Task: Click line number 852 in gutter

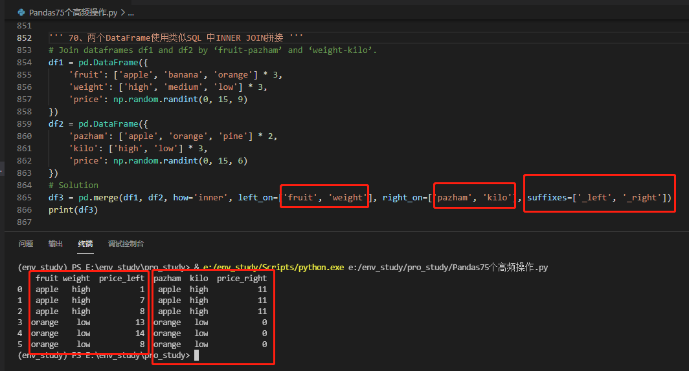Action: click(24, 37)
